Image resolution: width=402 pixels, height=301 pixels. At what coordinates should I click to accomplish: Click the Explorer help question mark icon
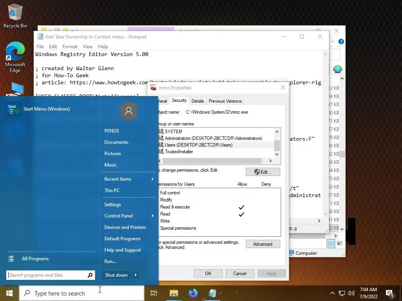[341, 42]
